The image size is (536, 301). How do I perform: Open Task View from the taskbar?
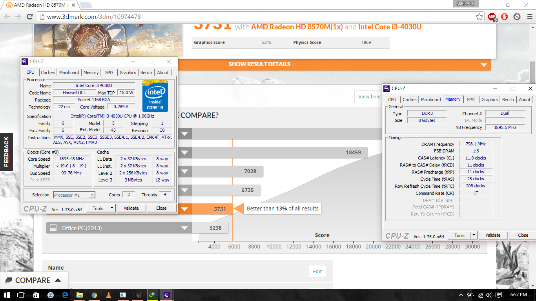pyautogui.click(x=21, y=295)
